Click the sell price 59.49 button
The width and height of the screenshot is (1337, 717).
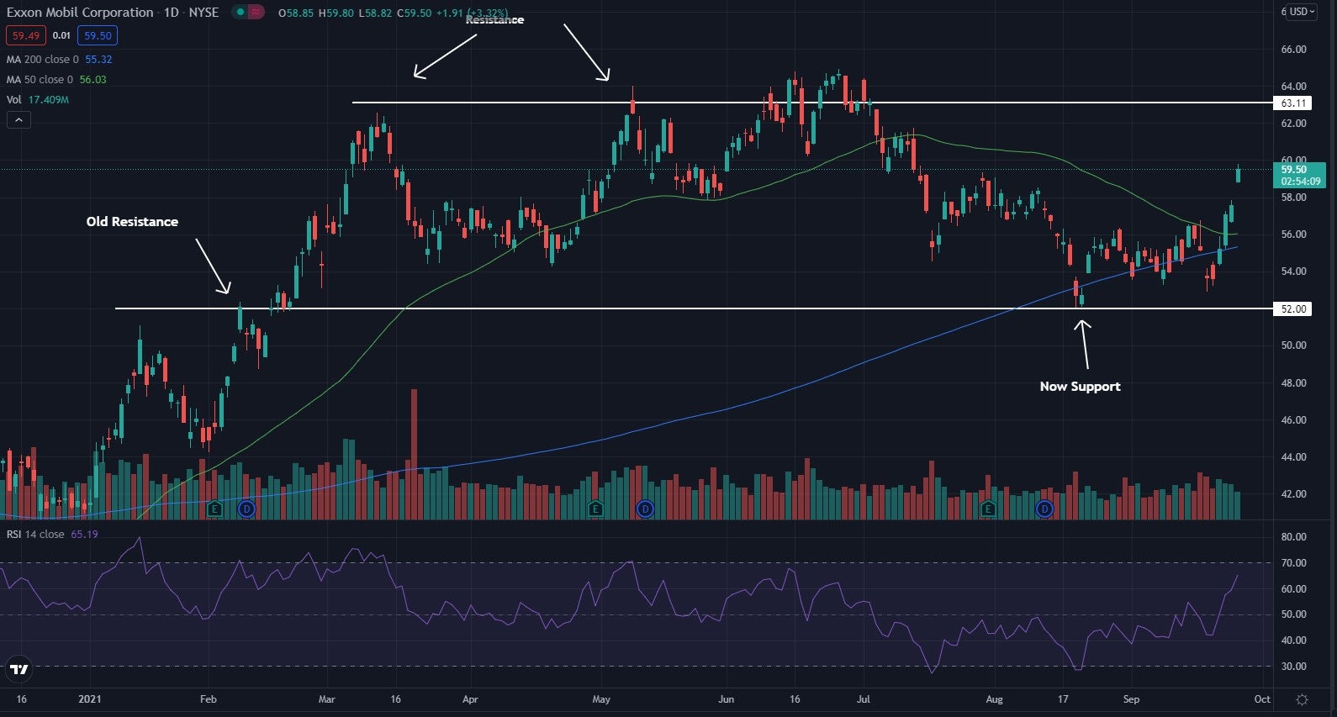(26, 35)
